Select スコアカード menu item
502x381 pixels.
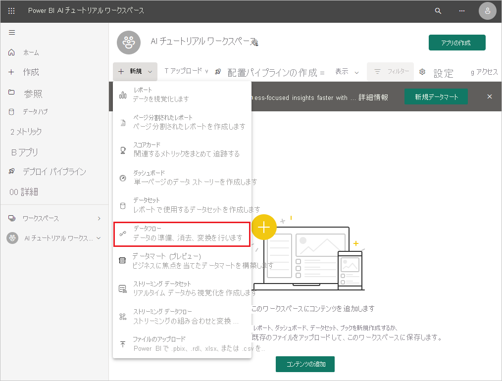click(x=182, y=150)
